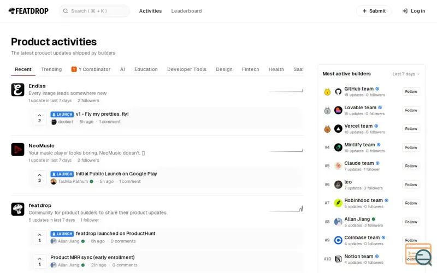The height and width of the screenshot is (273, 437).
Task: Click the silver medal rank icon
Action: [x=327, y=110]
